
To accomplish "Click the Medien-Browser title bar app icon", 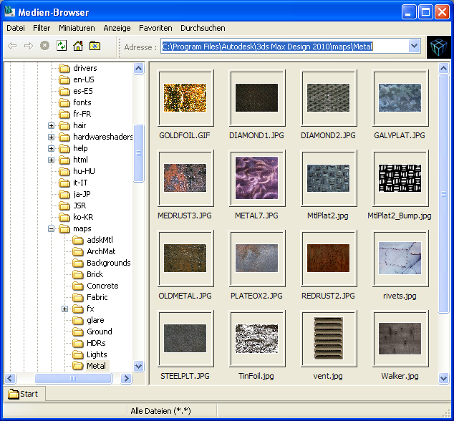I will pyautogui.click(x=9, y=12).
